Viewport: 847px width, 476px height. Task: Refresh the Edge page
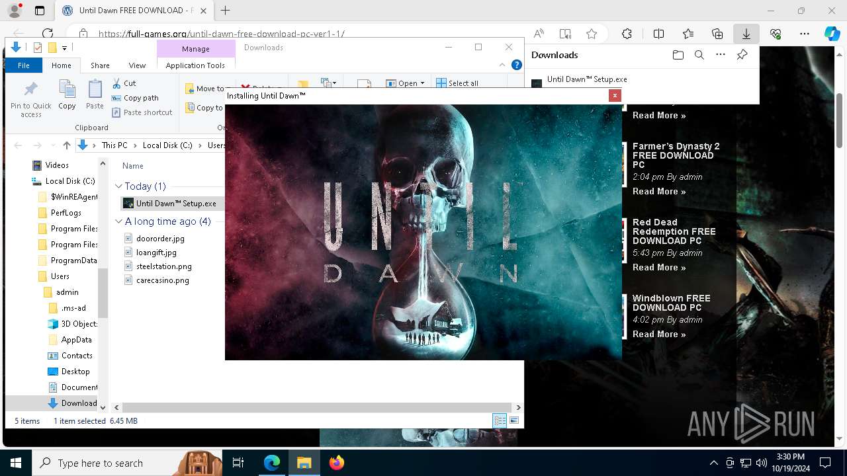48,34
